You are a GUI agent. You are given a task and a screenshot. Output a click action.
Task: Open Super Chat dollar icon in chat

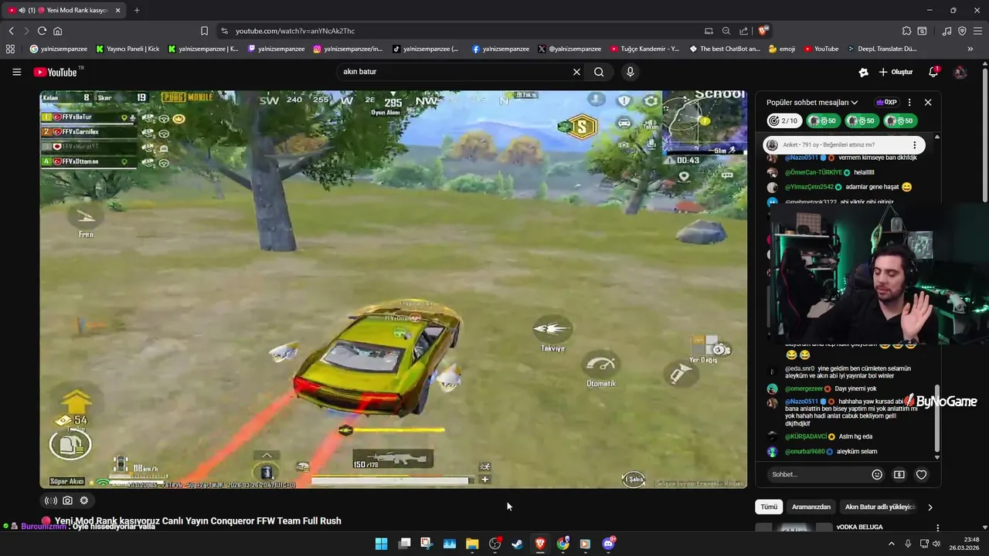(899, 474)
